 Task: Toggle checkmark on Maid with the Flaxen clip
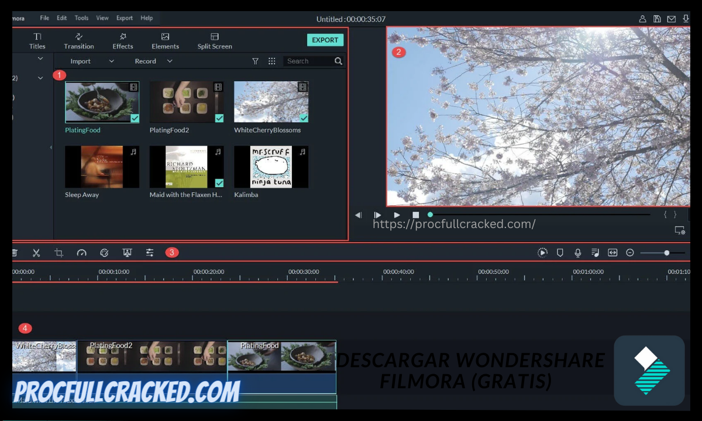click(219, 183)
